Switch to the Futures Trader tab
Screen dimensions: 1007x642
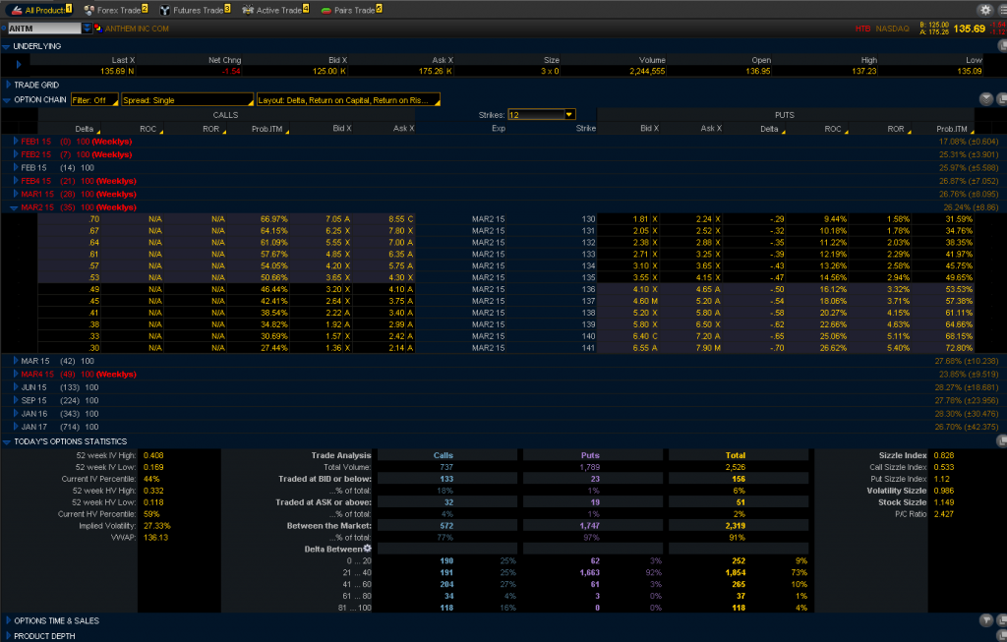pos(196,10)
